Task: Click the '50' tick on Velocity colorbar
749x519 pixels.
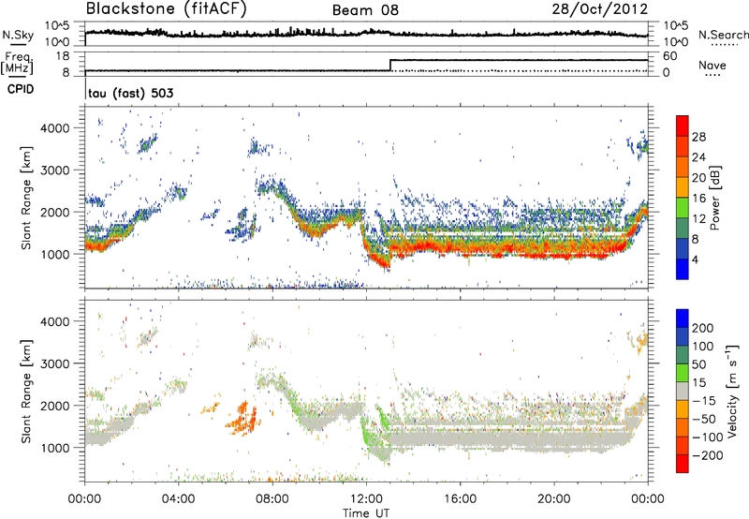Action: point(698,364)
